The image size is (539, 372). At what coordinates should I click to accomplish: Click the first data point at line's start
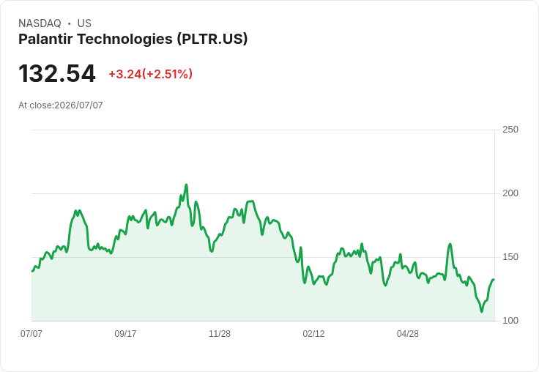click(x=32, y=271)
